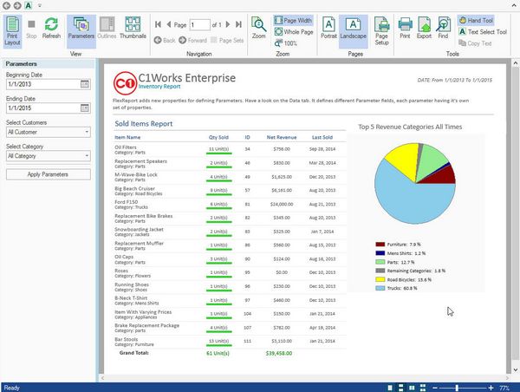520x392 pixels.
Task: Select continuous view in status bar
Action: [x=400, y=388]
